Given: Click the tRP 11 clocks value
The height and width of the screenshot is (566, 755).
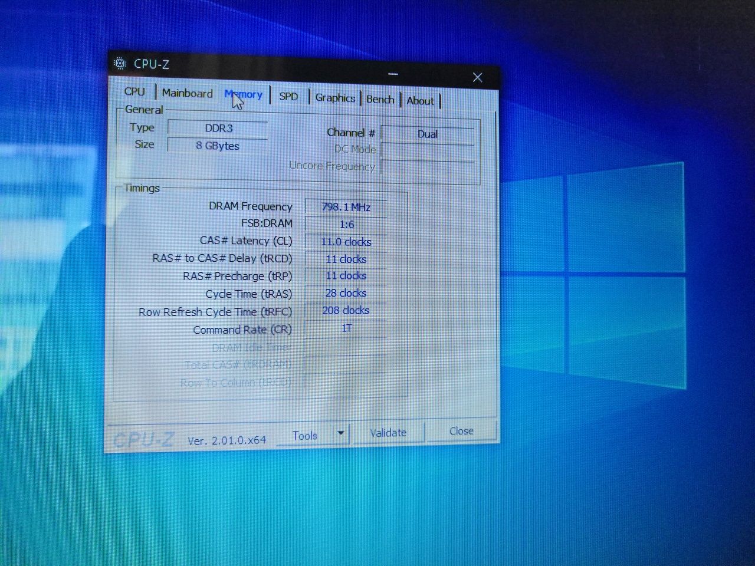Looking at the screenshot, I should coord(346,275).
